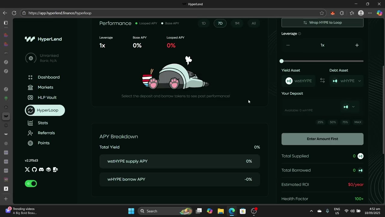The width and height of the screenshot is (385, 217).
Task: Click the wstHYPE supply APY row
Action: 180,161
